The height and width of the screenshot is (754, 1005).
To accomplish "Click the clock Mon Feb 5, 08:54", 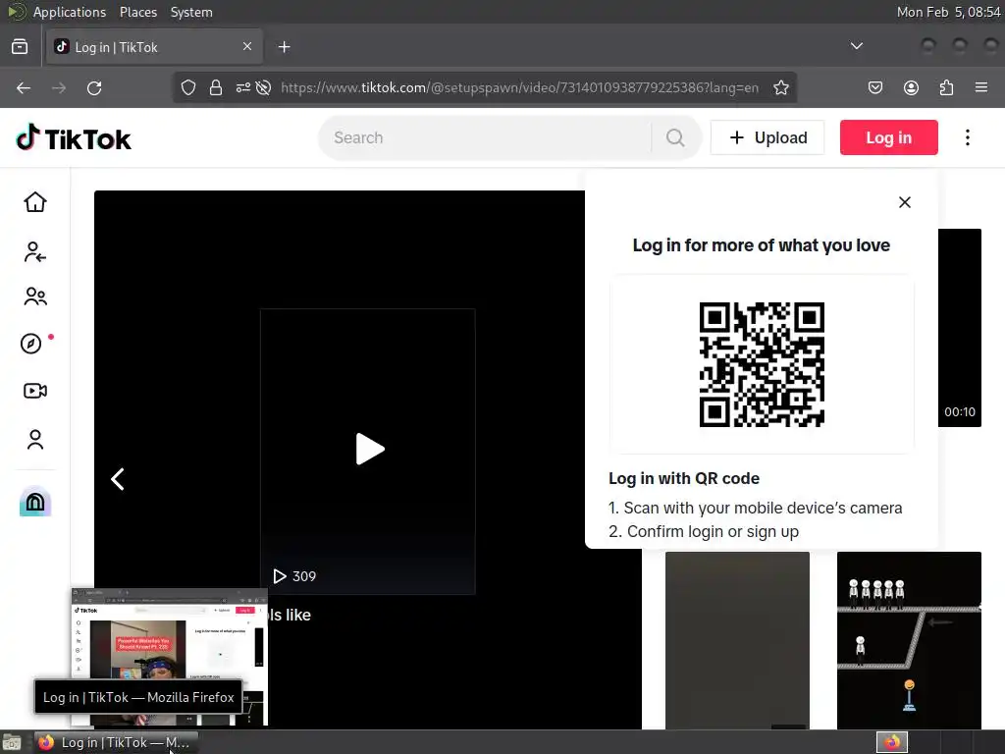I will coord(948,12).
